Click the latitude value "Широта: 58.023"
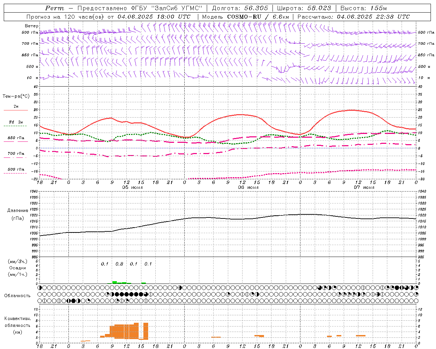 tap(304, 8)
